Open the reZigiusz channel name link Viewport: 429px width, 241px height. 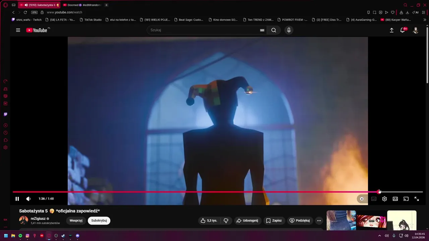[x=38, y=219]
